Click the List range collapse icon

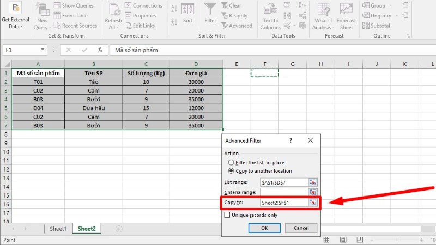(313, 182)
